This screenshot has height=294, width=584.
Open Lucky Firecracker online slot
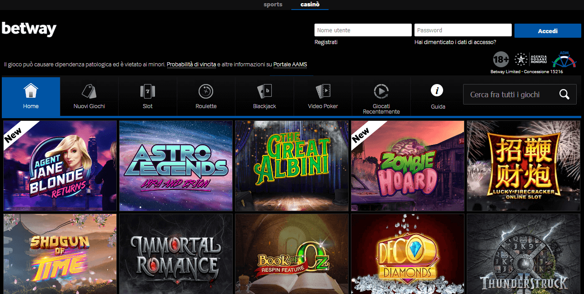(x=524, y=166)
